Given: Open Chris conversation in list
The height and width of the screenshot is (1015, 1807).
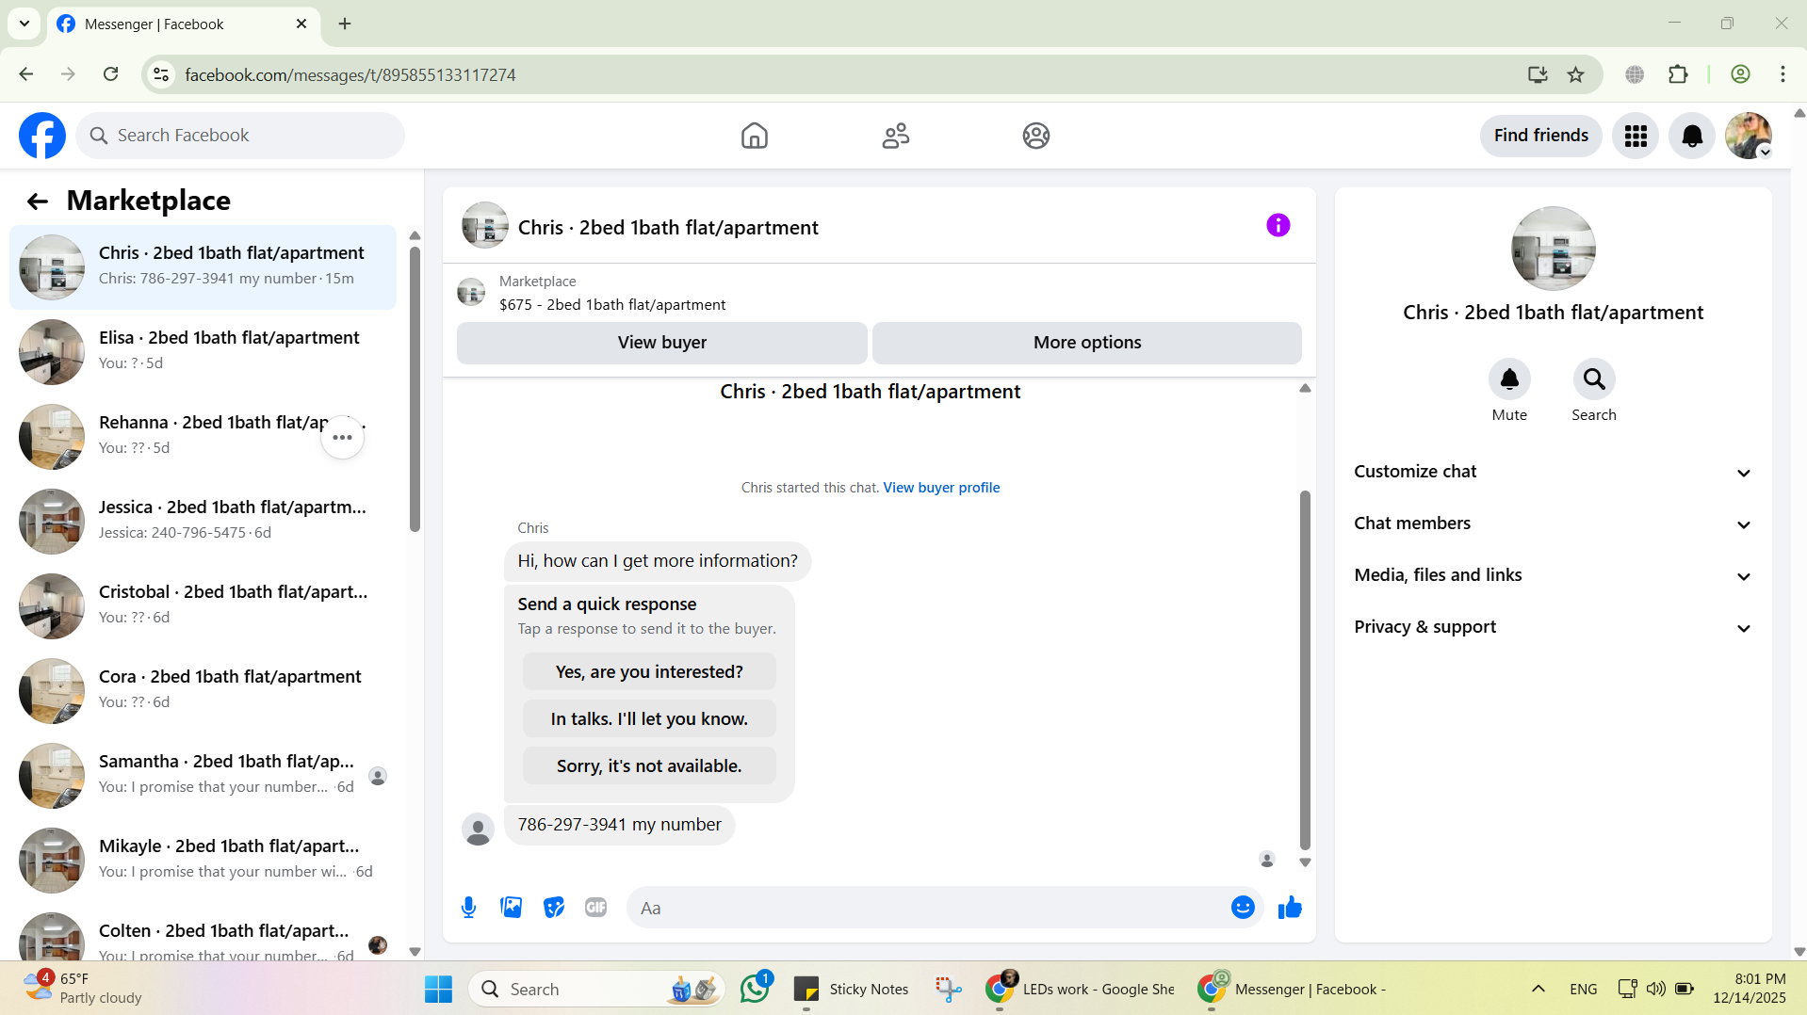Looking at the screenshot, I should point(203,266).
